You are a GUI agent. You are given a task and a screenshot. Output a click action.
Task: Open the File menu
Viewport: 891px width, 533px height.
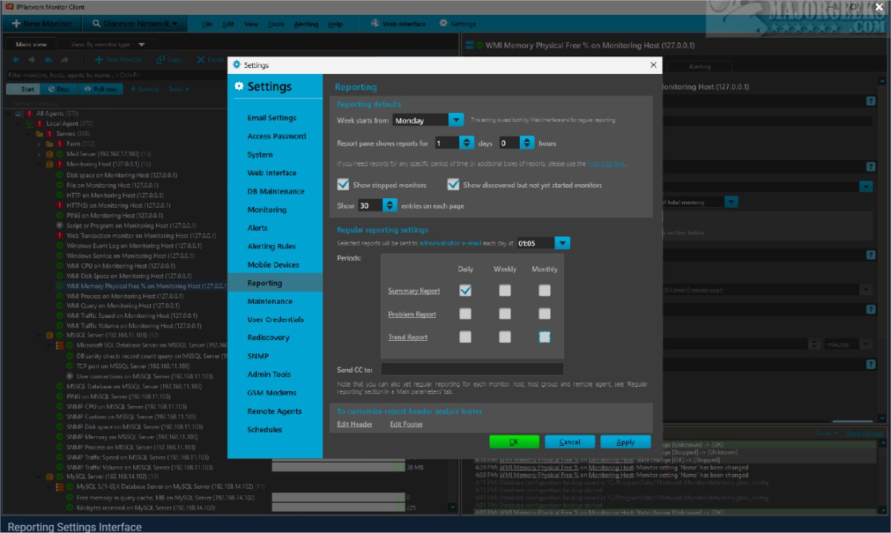[207, 24]
